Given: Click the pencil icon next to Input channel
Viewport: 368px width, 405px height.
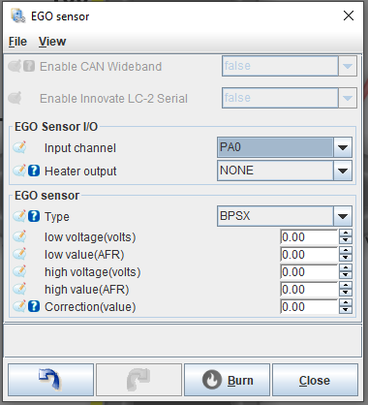Looking at the screenshot, I should [19, 147].
